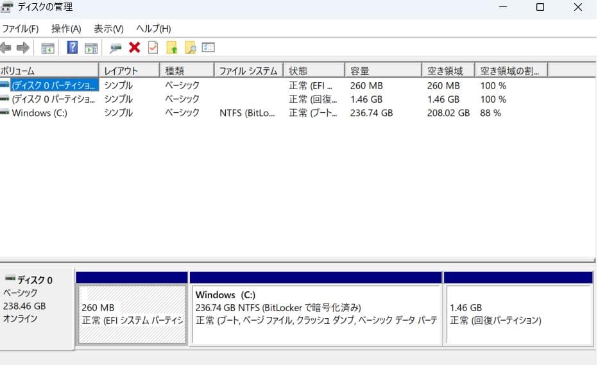Viewport: 598px width, 365px height.
Task: Sort by ボリューム column header
Action: click(49, 71)
